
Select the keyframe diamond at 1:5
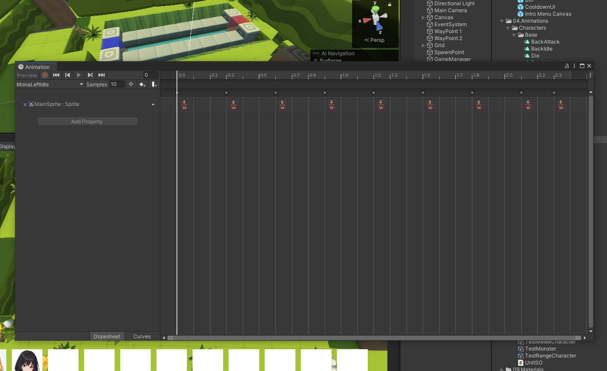click(423, 92)
